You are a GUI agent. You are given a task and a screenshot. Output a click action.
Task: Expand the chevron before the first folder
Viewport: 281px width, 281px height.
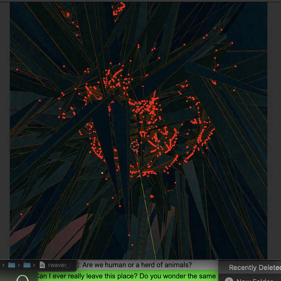[4, 265]
